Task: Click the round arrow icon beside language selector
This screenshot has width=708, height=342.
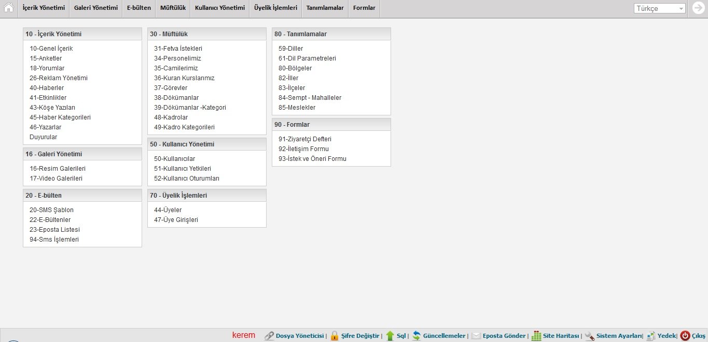Action: 698,8
